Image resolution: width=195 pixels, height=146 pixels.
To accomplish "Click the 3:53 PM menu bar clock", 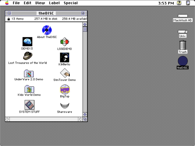I will click(166, 3).
